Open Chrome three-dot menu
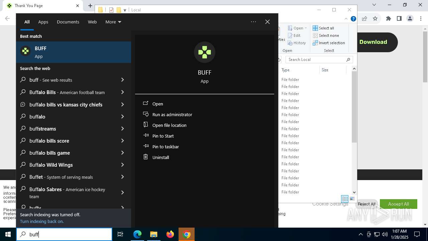Viewport: 428px width, 241px height. pyautogui.click(x=421, y=19)
